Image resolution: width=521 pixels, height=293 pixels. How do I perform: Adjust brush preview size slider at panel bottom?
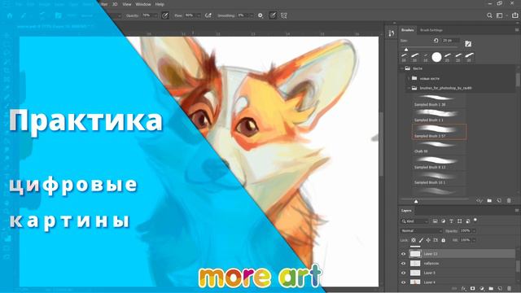pos(416,201)
